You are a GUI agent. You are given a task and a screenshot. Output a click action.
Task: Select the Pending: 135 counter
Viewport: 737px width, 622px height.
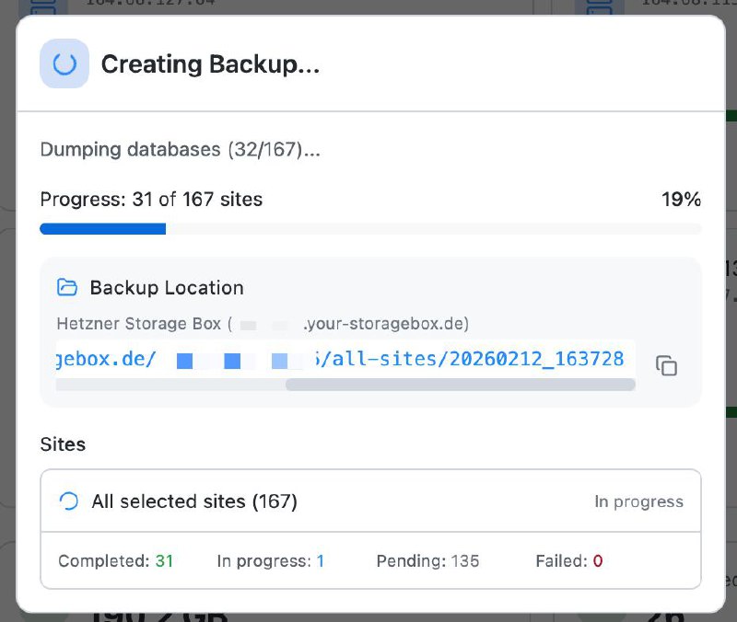coord(427,560)
